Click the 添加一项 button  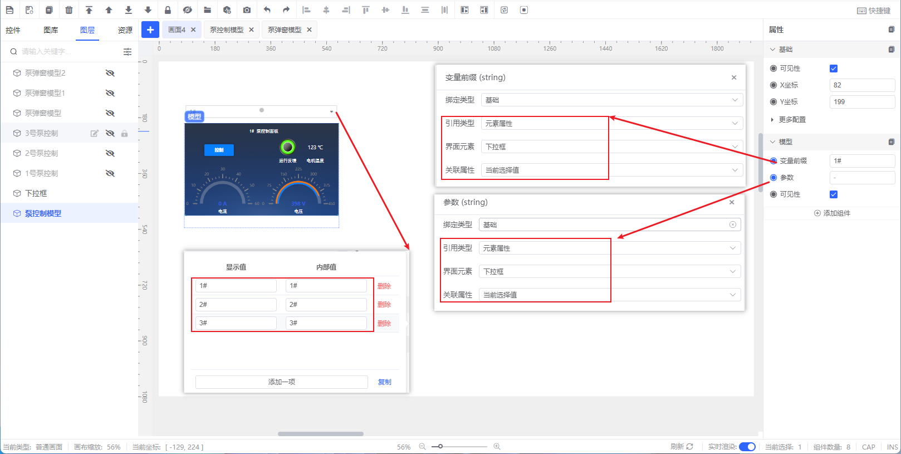click(x=281, y=382)
